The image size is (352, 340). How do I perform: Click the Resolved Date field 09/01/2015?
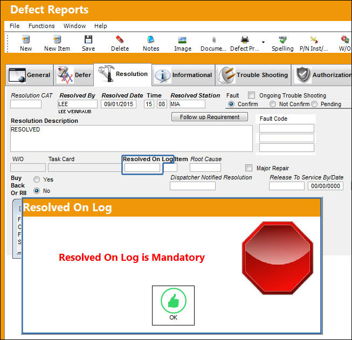[x=119, y=104]
